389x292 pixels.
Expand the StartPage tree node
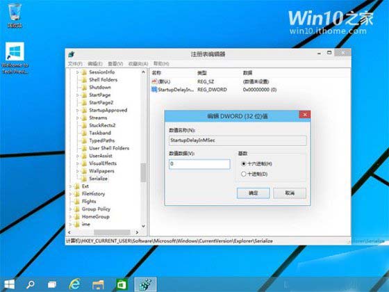coord(77,95)
